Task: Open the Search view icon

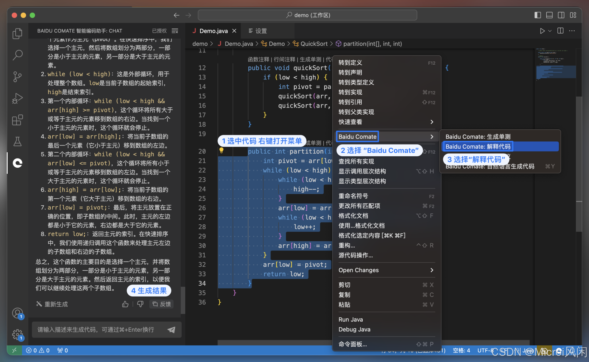Action: point(17,55)
